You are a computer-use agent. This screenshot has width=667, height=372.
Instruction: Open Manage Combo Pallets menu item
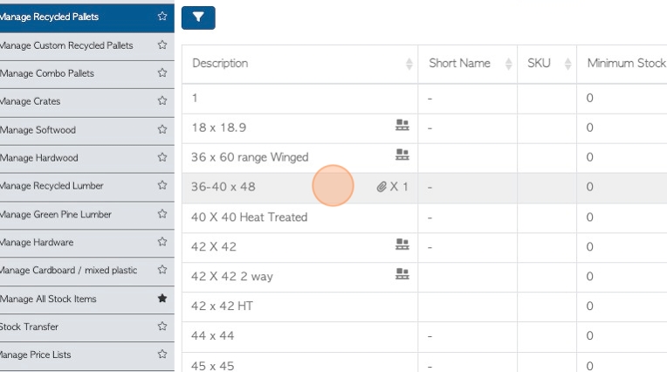point(47,73)
